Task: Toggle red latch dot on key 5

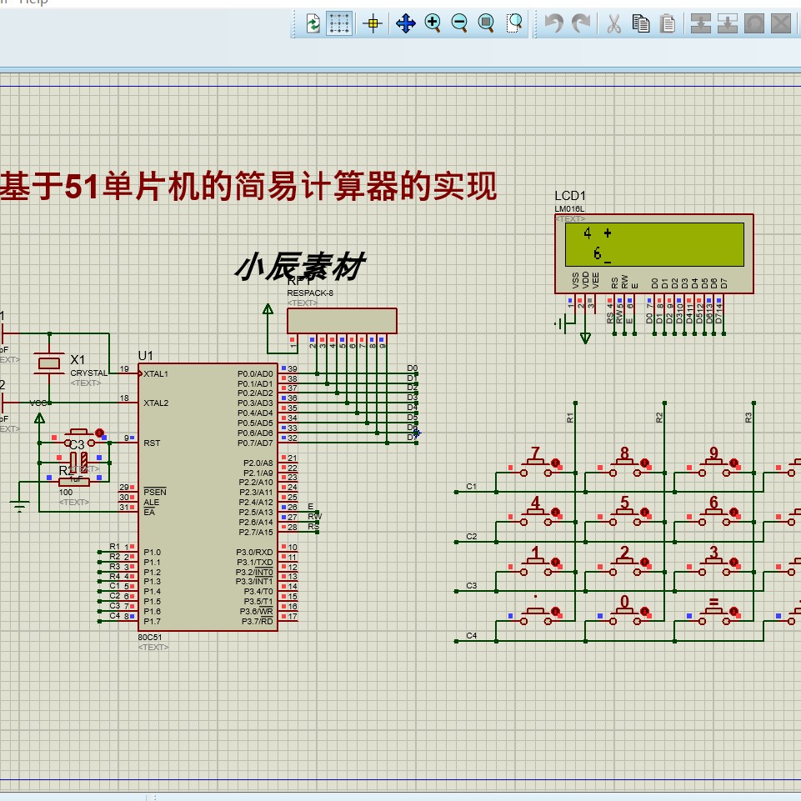Action: (644, 512)
